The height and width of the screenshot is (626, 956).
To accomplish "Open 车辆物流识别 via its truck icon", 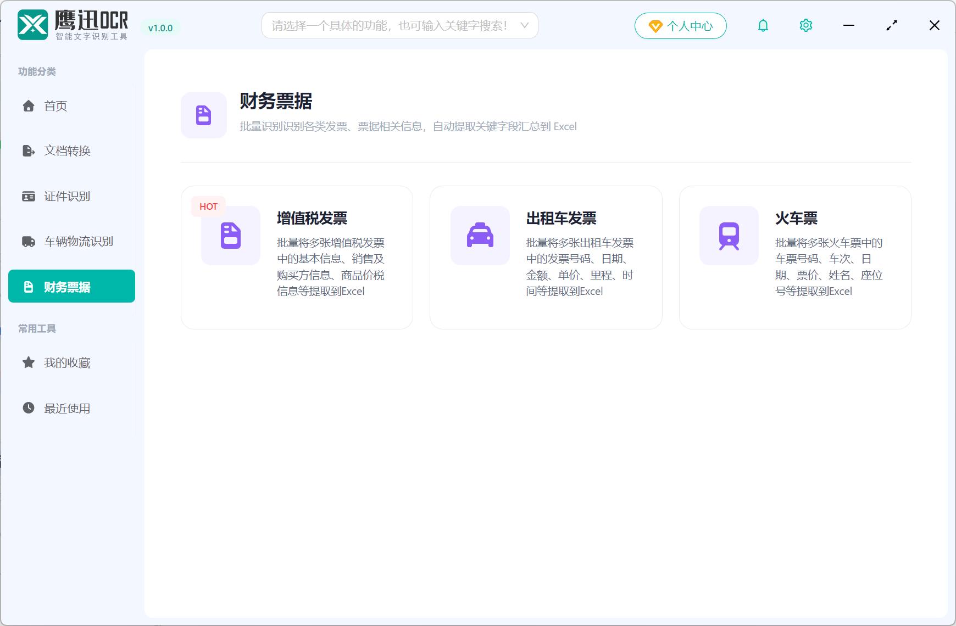I will (28, 241).
